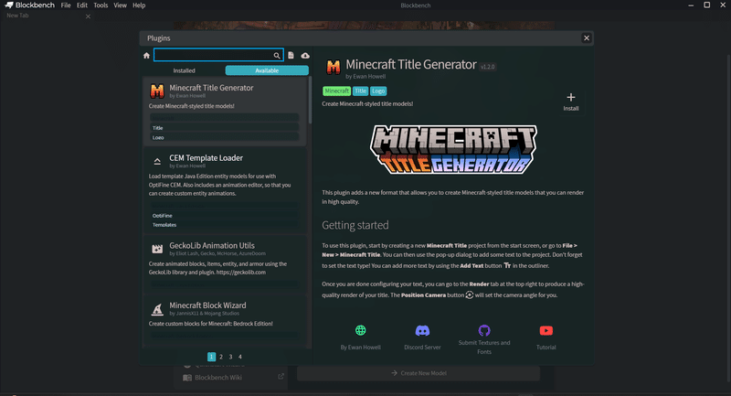Viewport: 731px width, 396px height.
Task: Click Create New Model button behind dialog
Action: click(418, 373)
